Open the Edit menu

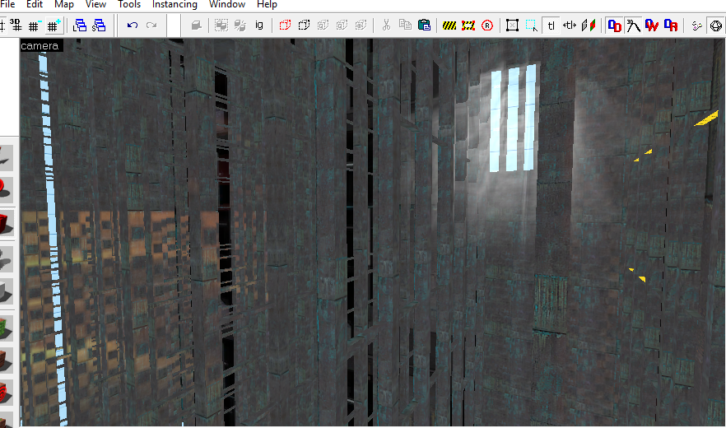[35, 5]
